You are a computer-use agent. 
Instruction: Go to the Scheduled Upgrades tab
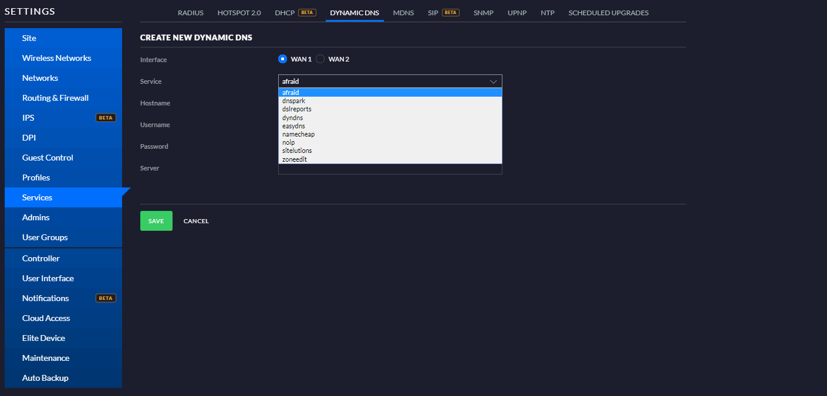tap(608, 13)
